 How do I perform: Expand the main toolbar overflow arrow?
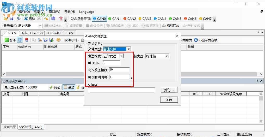pos(66,19)
